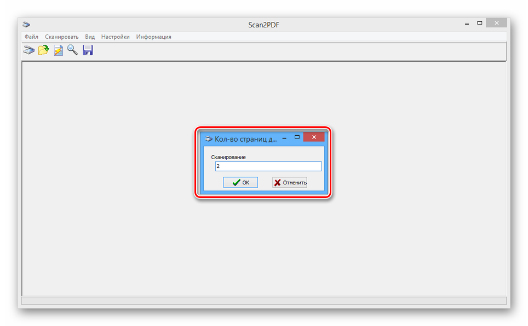
Task: Click the open folder toolbar icon
Action: 43,50
